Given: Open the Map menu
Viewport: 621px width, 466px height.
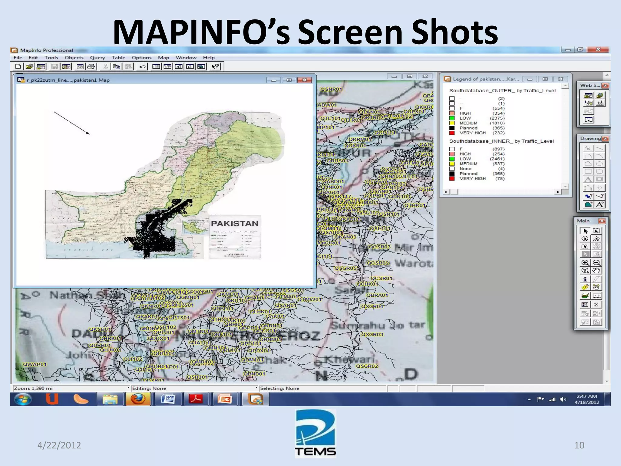Looking at the screenshot, I should click(x=163, y=58).
